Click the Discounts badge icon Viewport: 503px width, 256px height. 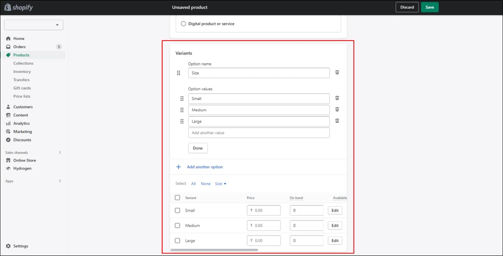pyautogui.click(x=8, y=140)
